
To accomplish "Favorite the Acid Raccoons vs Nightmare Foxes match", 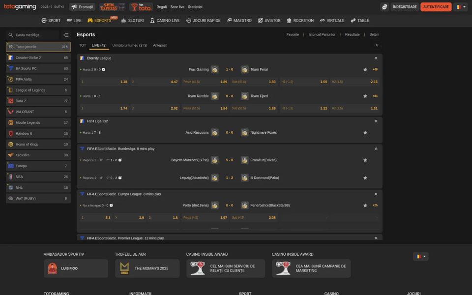I will 365,132.
